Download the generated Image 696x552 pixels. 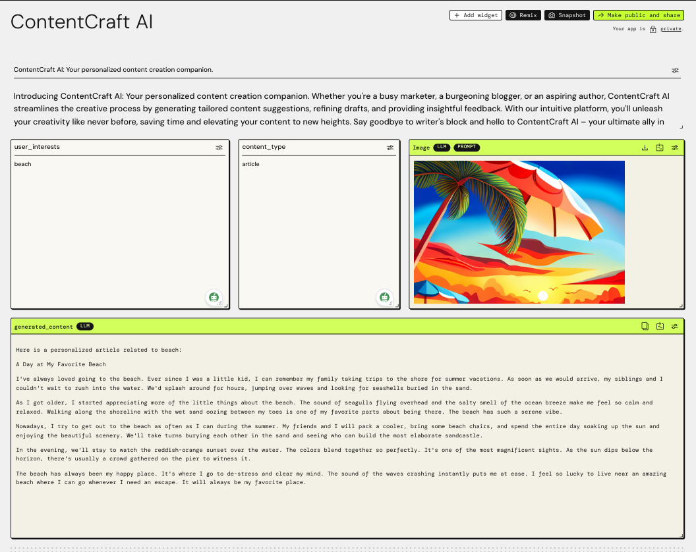point(645,148)
